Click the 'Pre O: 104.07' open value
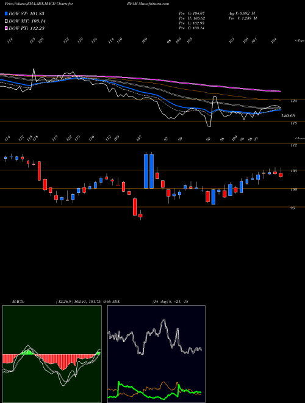The height and width of the screenshot is (403, 305). [x=192, y=13]
